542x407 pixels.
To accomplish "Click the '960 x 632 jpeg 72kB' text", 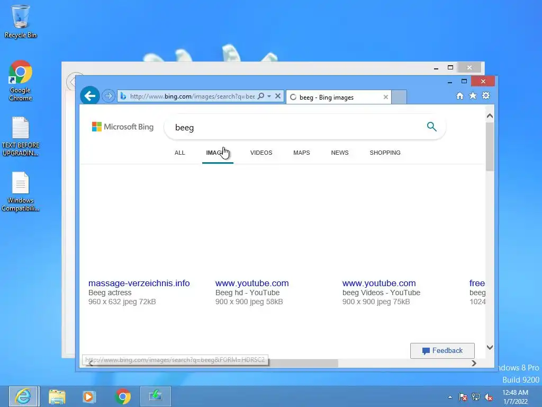I will tap(122, 302).
